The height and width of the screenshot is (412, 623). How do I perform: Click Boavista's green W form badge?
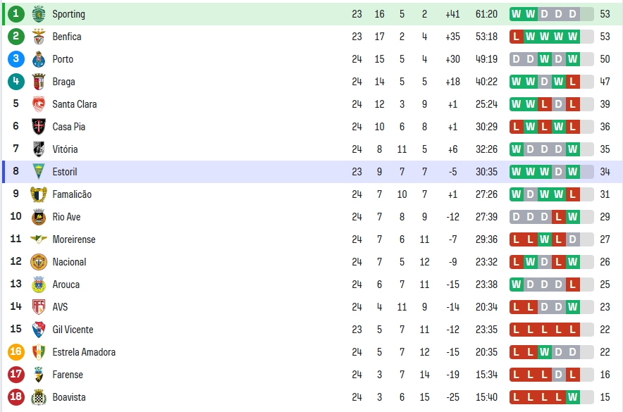pos(572,397)
